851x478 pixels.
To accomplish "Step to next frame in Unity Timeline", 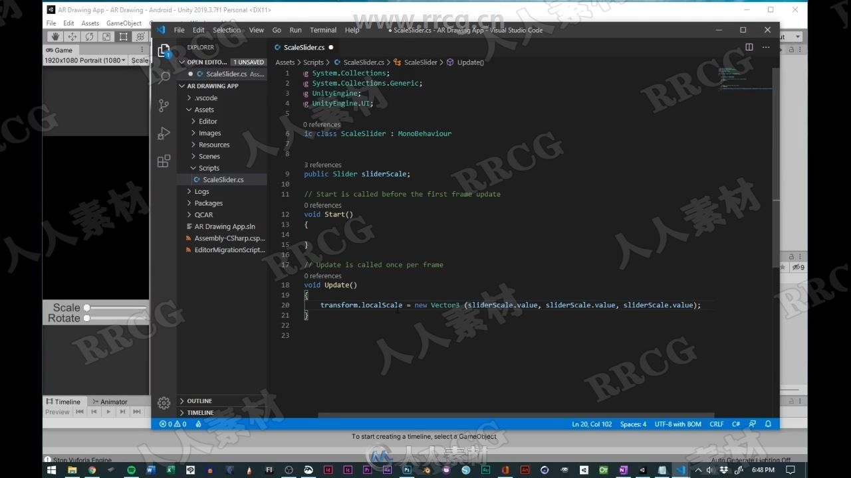I will click(x=122, y=412).
